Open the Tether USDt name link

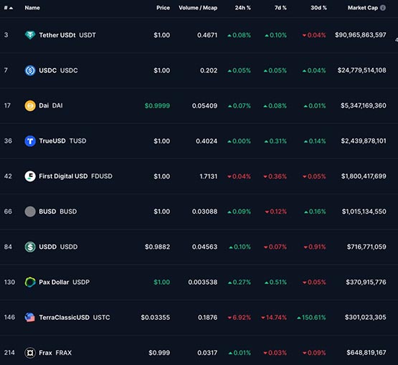click(57, 35)
